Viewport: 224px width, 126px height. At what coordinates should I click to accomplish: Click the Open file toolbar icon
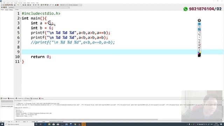pos(4,5)
